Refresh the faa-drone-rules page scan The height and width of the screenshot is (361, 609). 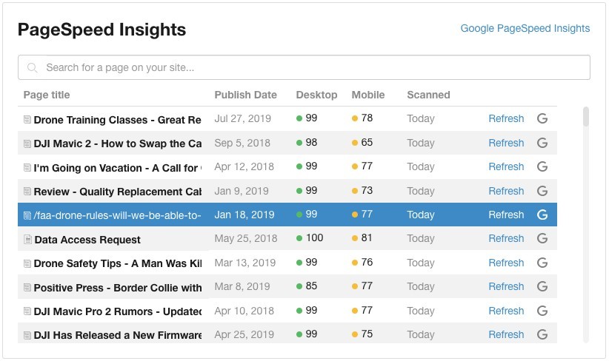tap(506, 215)
